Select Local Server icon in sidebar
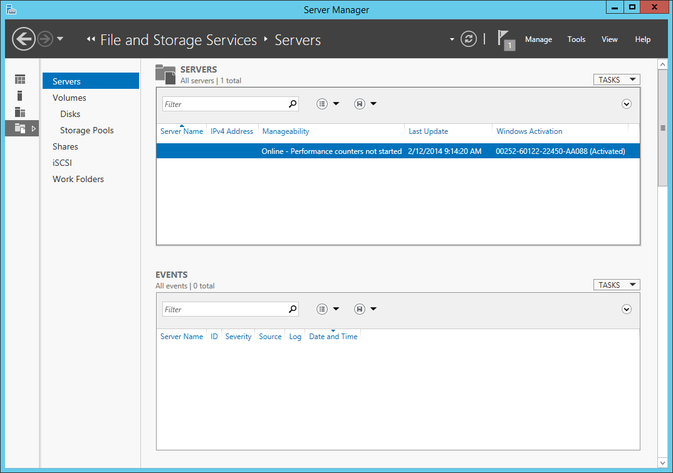The width and height of the screenshot is (673, 473). point(20,96)
